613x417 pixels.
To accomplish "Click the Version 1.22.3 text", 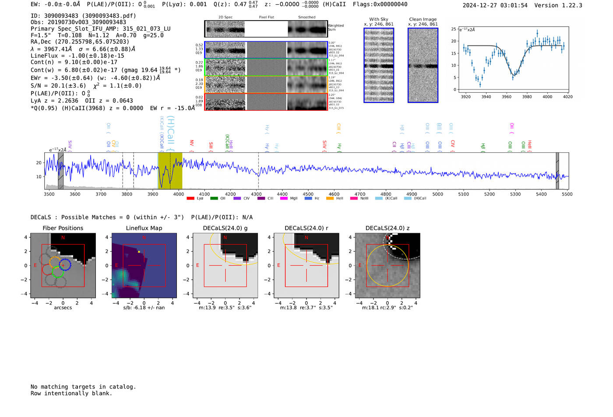I will coord(558,5).
